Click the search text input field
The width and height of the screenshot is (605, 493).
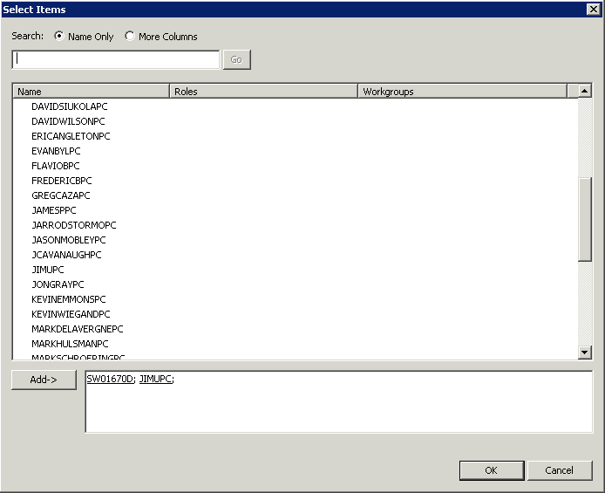coord(116,59)
